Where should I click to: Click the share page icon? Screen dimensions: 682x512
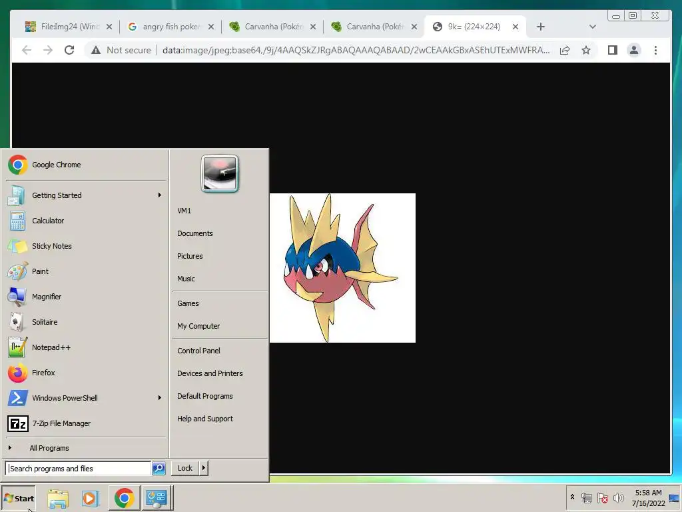coord(565,50)
